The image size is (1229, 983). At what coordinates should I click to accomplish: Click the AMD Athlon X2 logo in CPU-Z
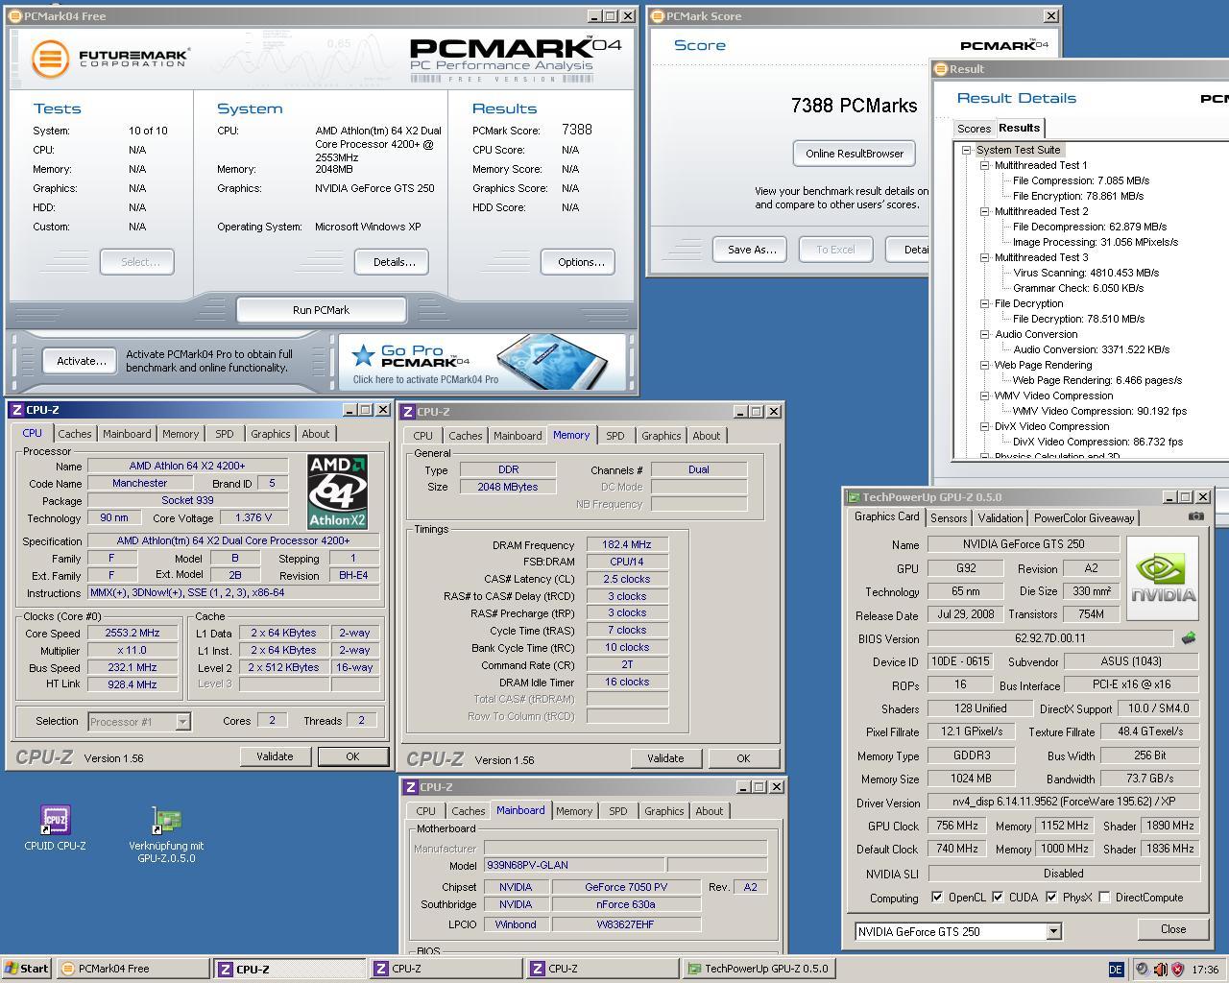pyautogui.click(x=337, y=492)
